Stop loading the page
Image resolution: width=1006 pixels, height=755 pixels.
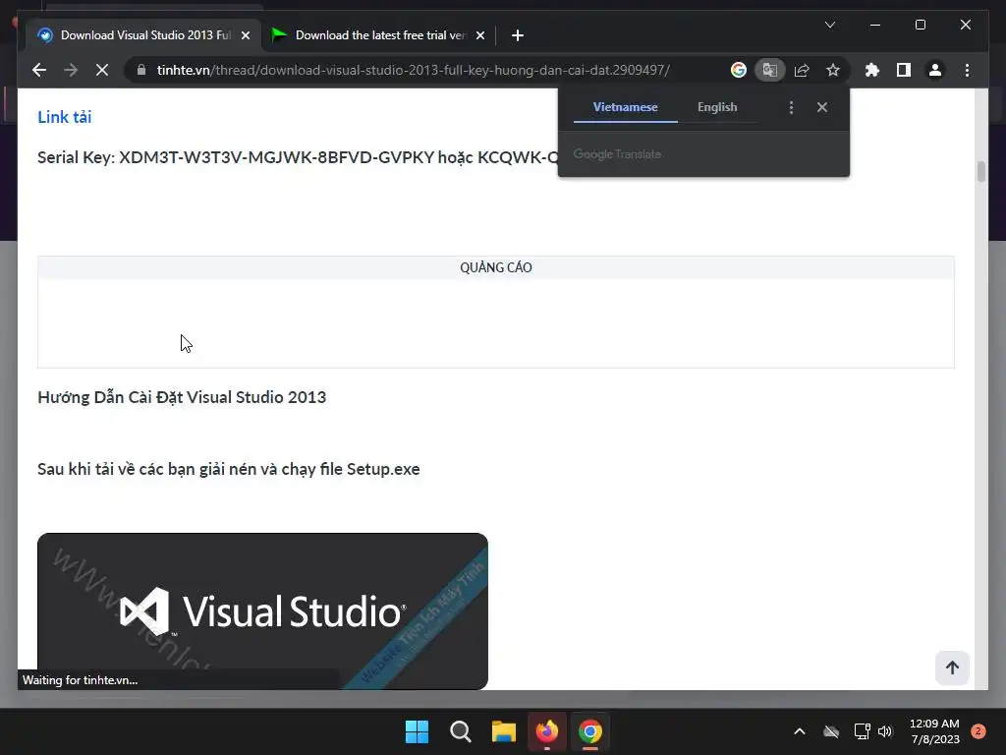pos(102,70)
